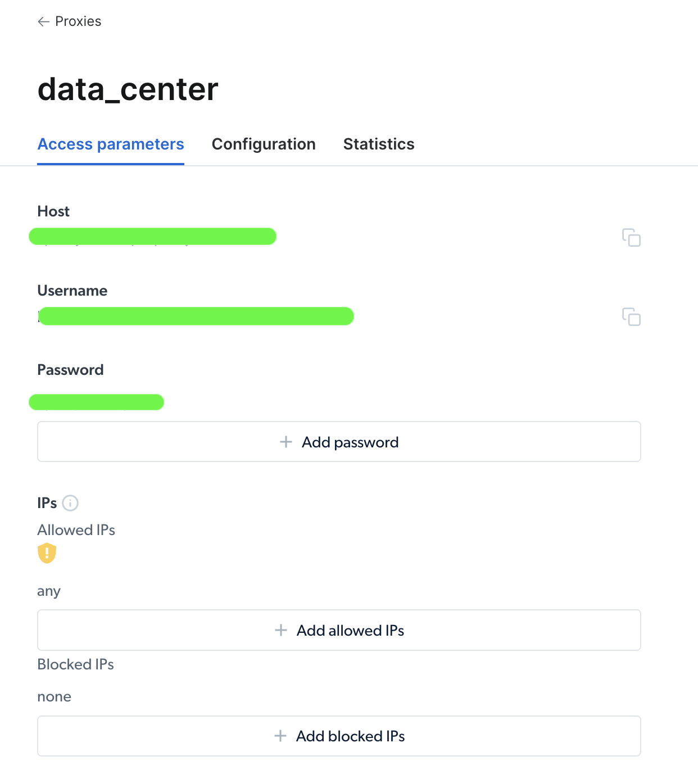The height and width of the screenshot is (770, 698).
Task: Click the 'any' entry under Allowed IPs
Action: pyautogui.click(x=48, y=591)
